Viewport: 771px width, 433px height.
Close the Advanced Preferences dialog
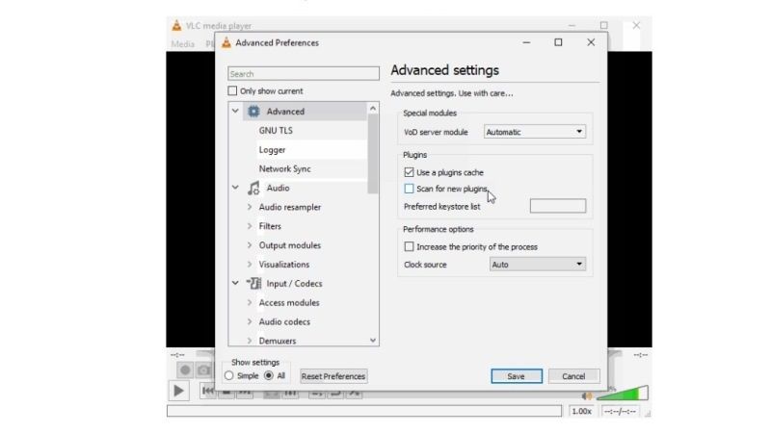click(x=591, y=42)
